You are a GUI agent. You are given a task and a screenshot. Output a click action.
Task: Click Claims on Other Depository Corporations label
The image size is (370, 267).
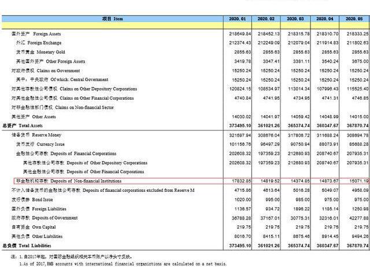[x=74, y=89]
